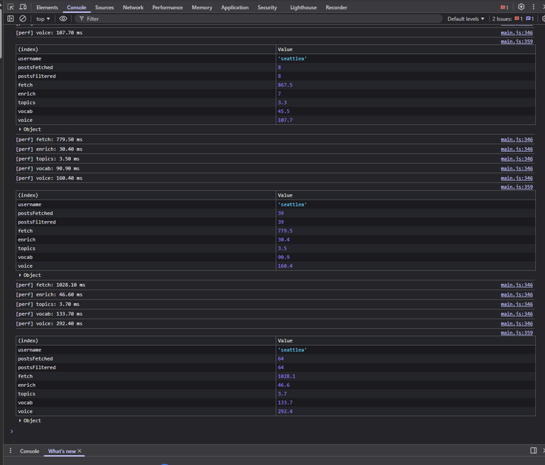Image resolution: width=545 pixels, height=465 pixels.
Task: Toggle the drawer dock icon at bottom right
Action: coord(534,451)
